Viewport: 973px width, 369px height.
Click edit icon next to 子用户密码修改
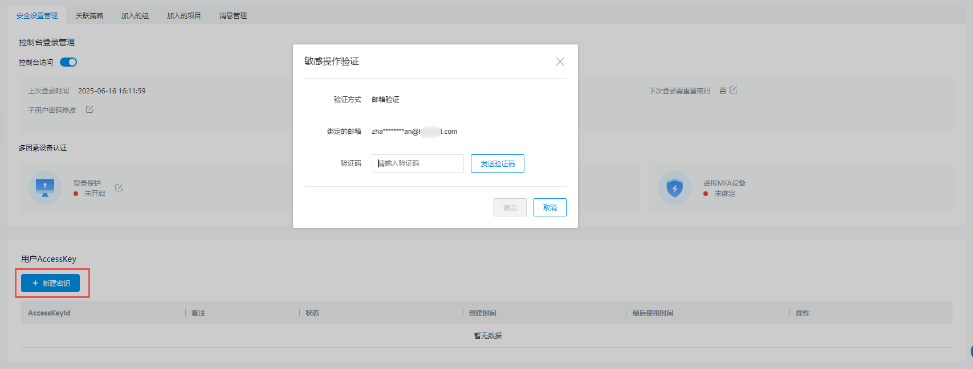(x=89, y=109)
